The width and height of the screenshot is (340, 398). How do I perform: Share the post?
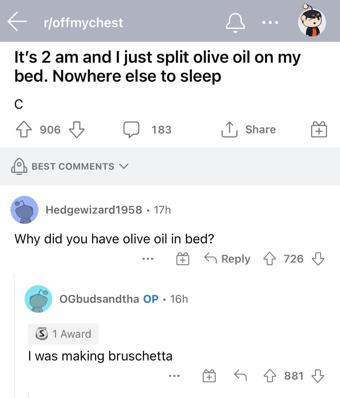point(249,129)
